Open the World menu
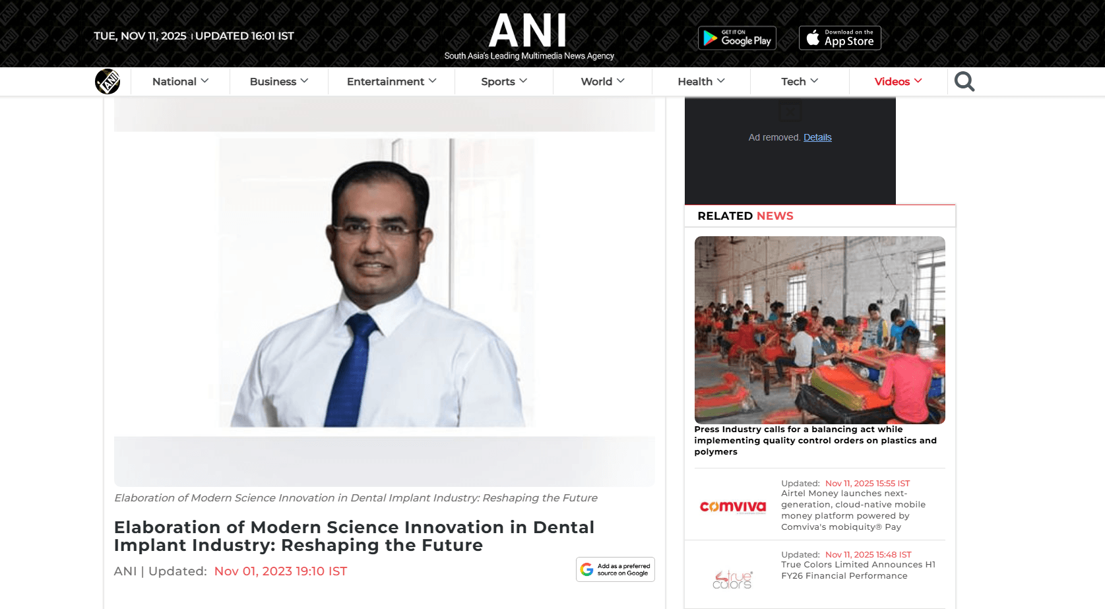 click(x=603, y=81)
